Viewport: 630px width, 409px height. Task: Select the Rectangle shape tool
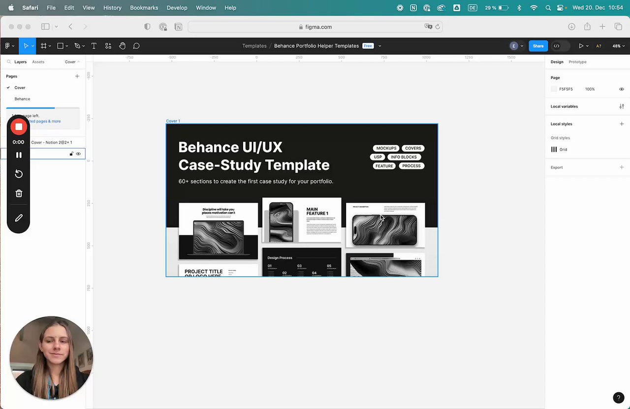click(x=60, y=46)
